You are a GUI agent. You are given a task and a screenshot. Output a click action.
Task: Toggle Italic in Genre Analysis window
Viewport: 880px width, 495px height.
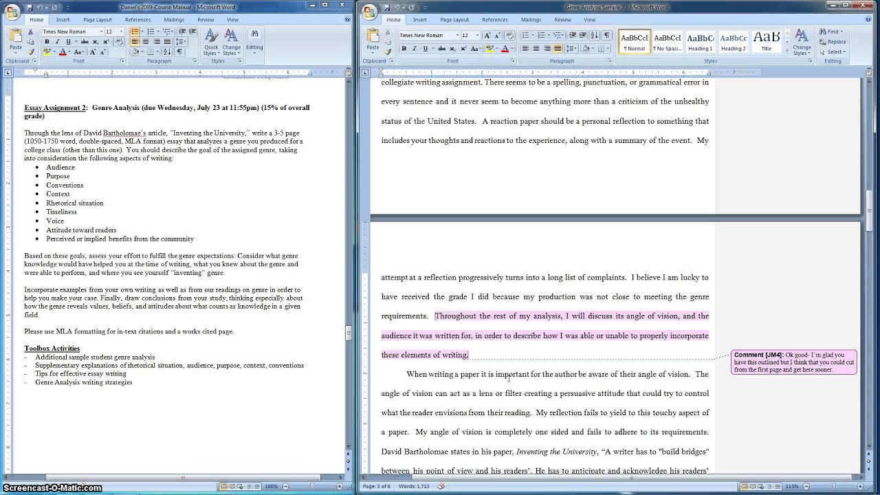[x=415, y=49]
